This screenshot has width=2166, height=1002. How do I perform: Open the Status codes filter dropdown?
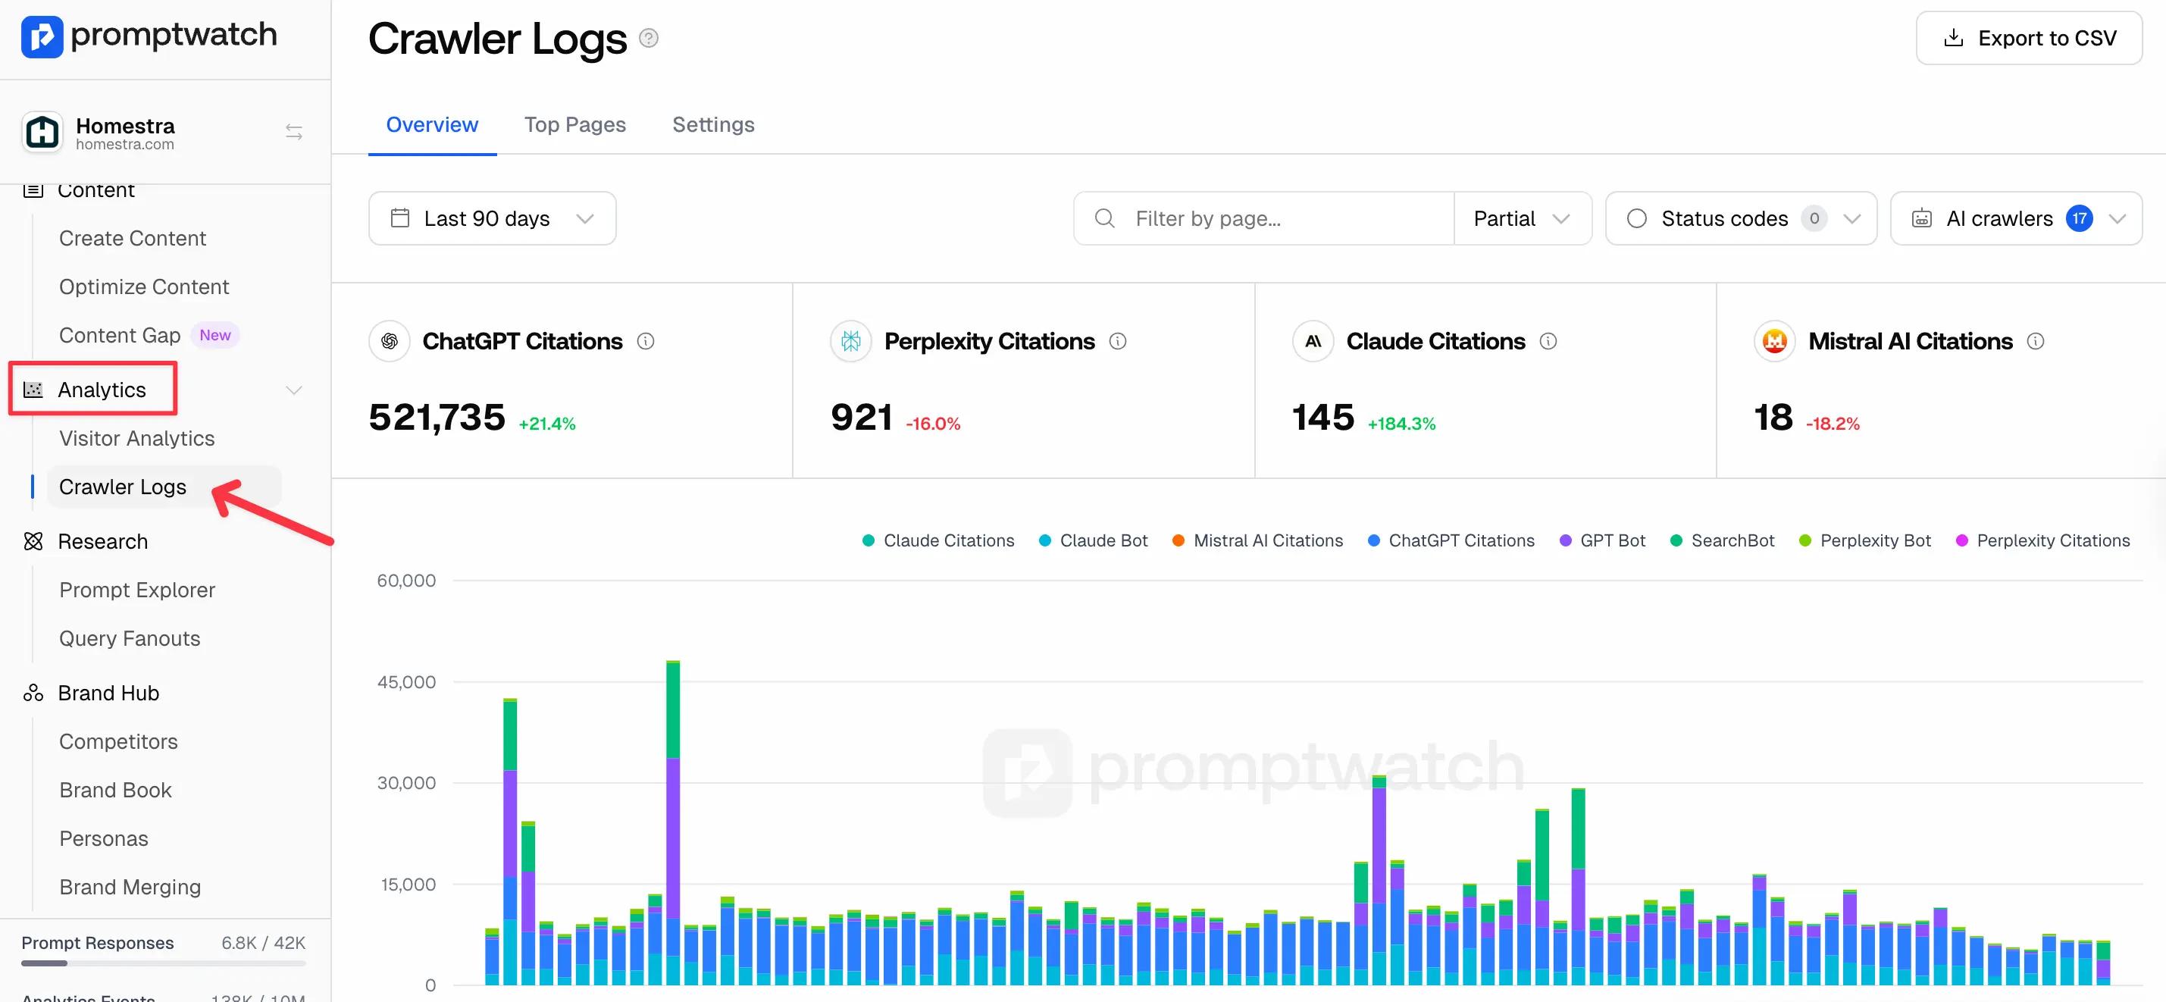1741,218
